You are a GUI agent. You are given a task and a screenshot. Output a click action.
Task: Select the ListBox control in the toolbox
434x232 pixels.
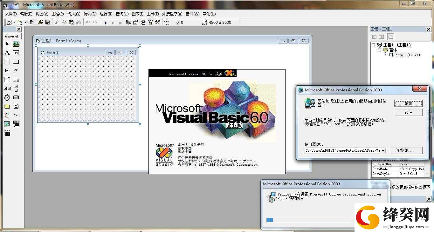[x=16, y=80]
